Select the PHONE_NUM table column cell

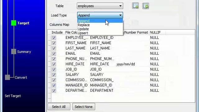click(x=102, y=59)
